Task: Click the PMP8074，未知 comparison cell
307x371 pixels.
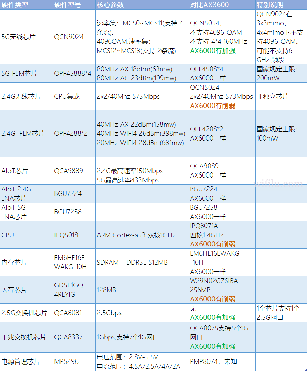Action: tap(222, 362)
